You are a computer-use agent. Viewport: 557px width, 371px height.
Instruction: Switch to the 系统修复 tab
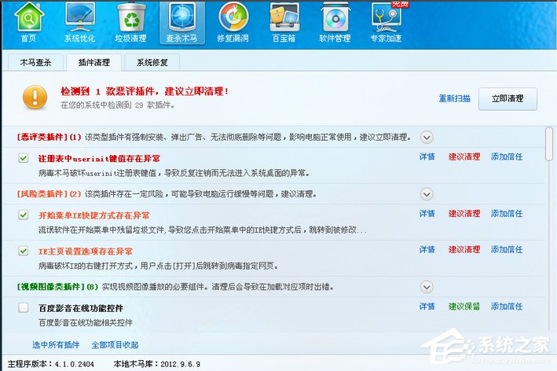click(x=152, y=62)
